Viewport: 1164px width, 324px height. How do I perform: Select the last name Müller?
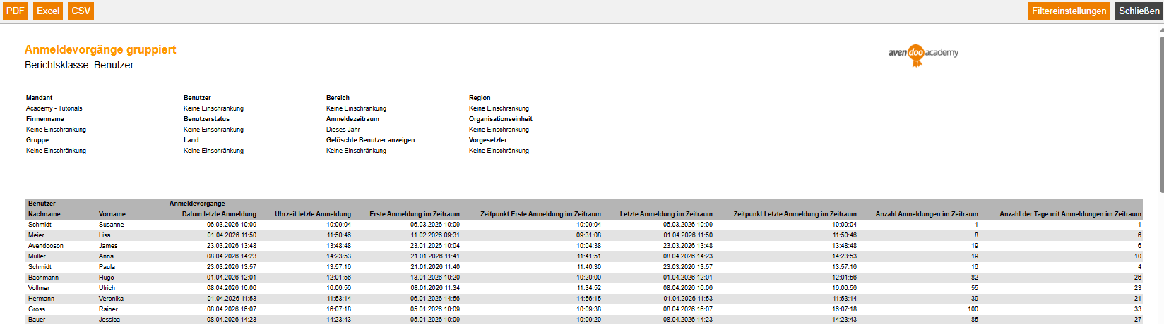coord(37,256)
